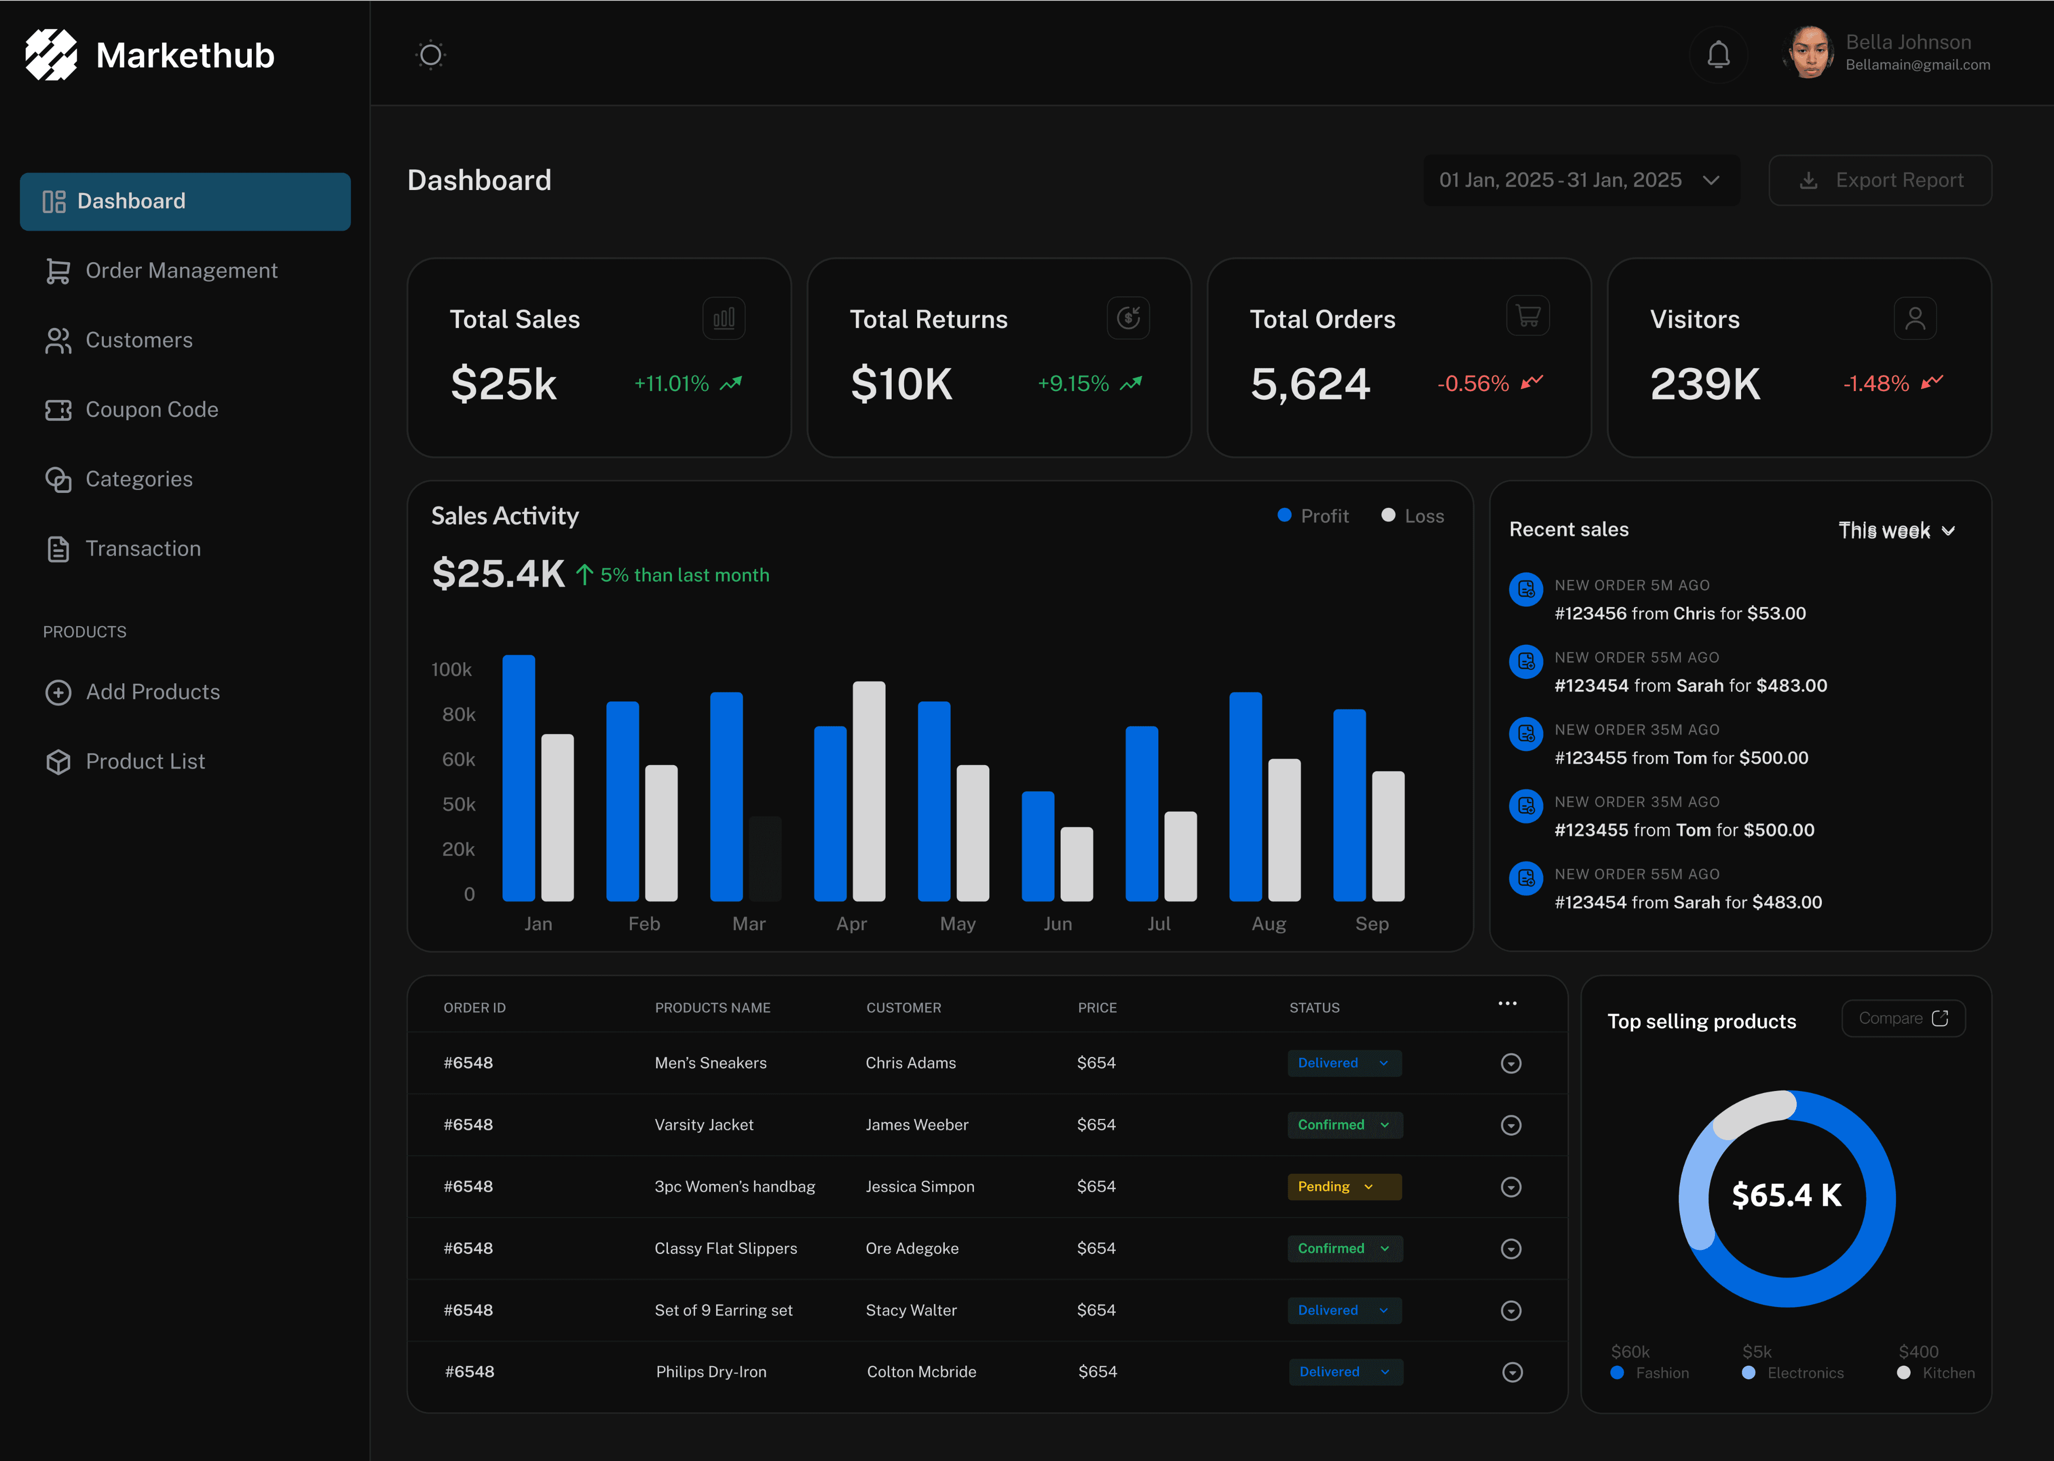Viewport: 2054px width, 1461px height.
Task: Open Coupon Code menu item
Action: tap(151, 409)
